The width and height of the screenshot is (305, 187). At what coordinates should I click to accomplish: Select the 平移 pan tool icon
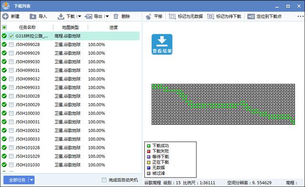pos(148,17)
